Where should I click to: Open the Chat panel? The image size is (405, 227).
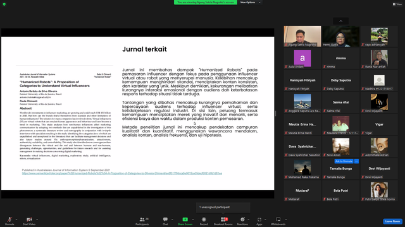click(x=165, y=221)
